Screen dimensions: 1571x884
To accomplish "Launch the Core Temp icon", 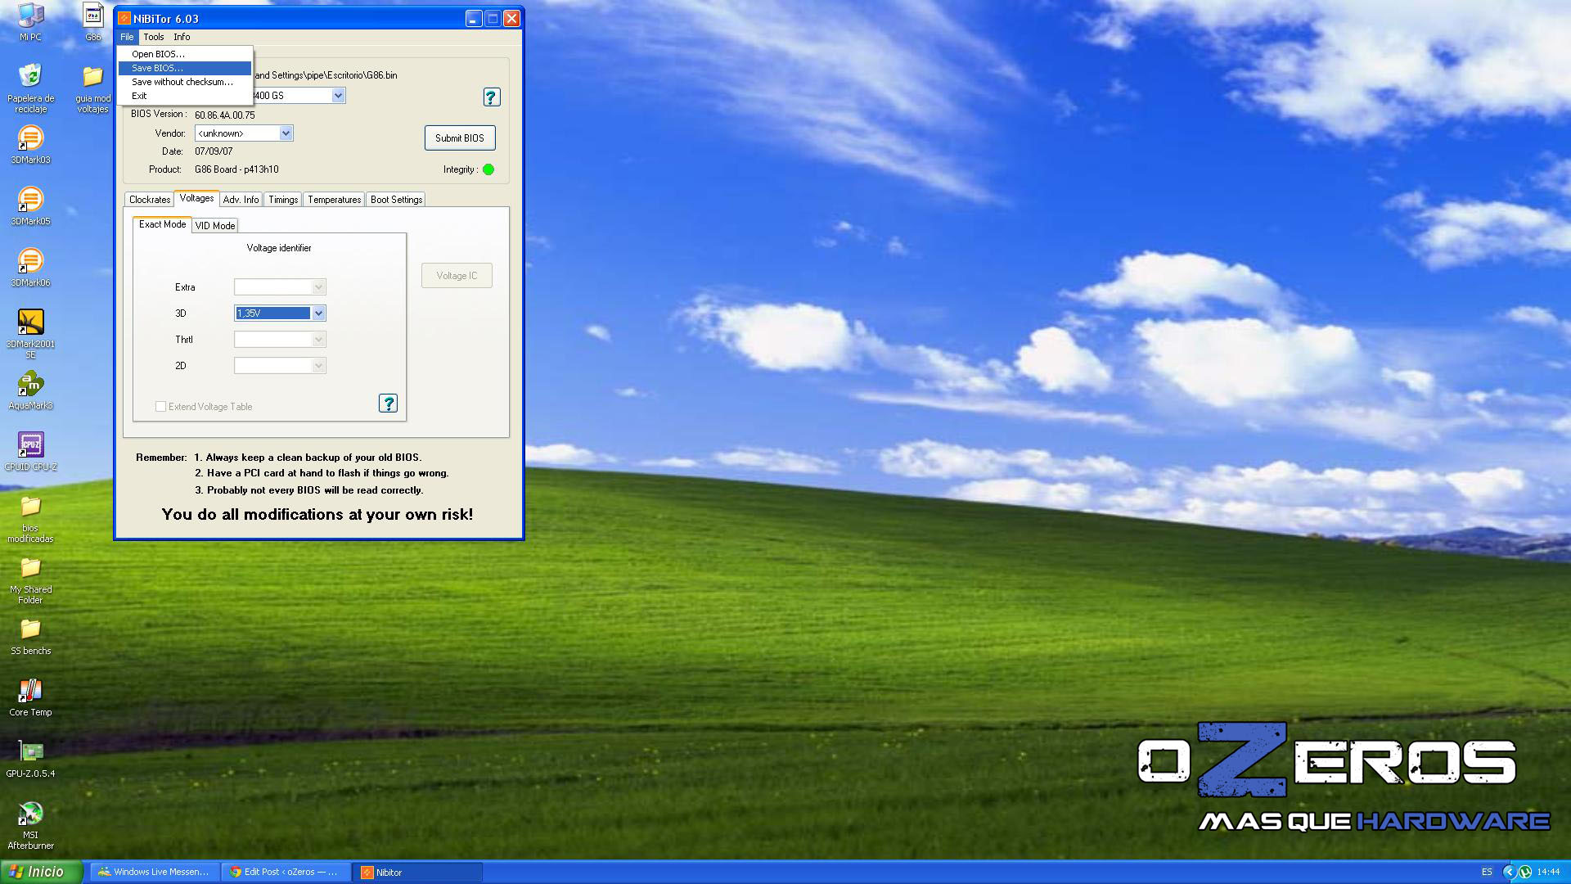I will click(30, 697).
